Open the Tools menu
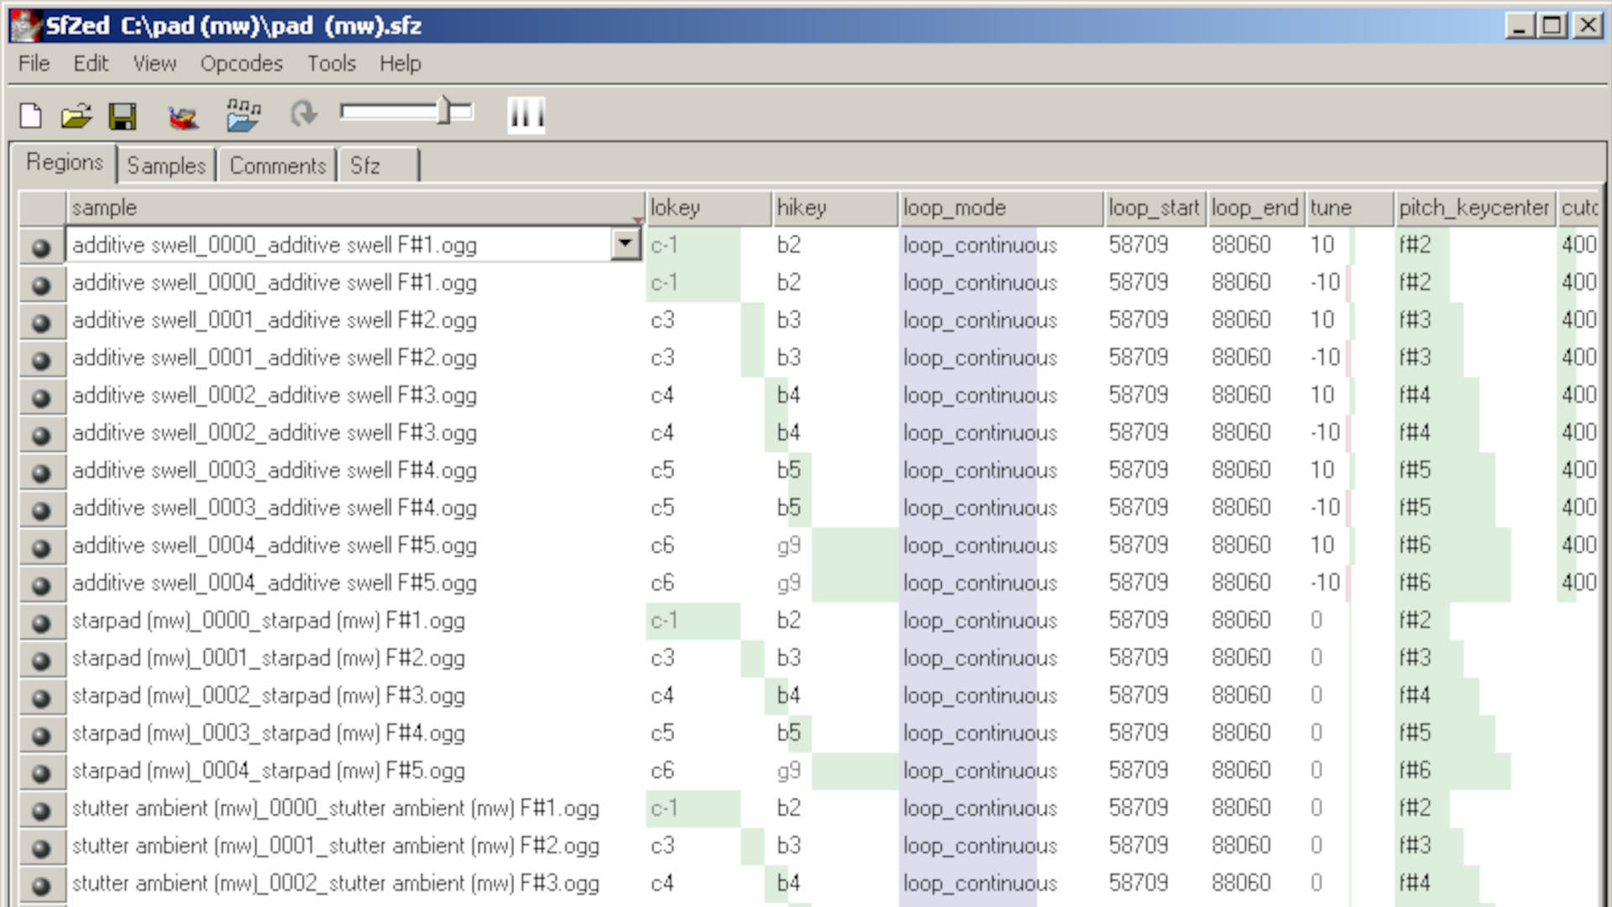 tap(331, 64)
